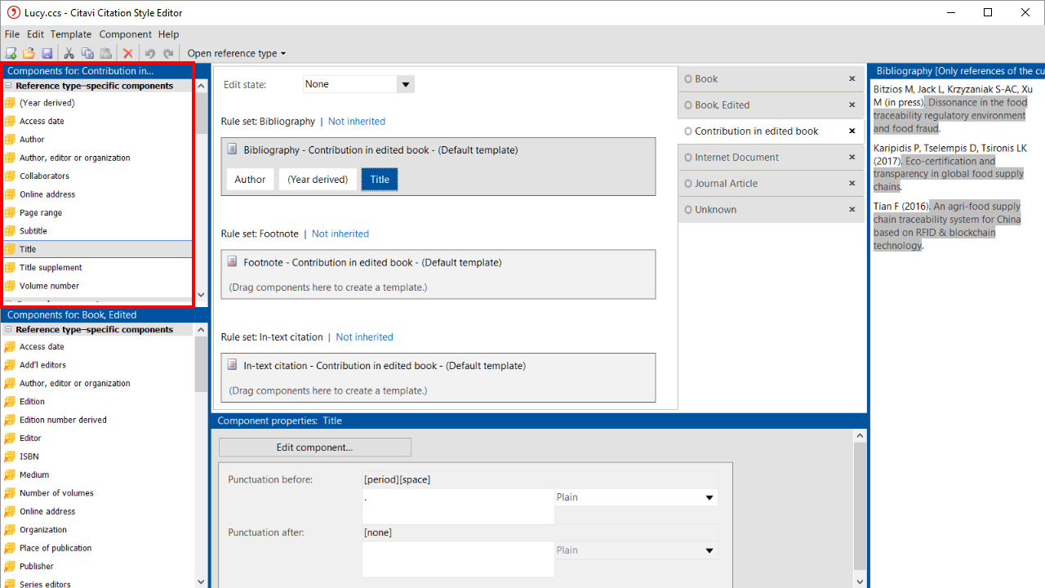Image resolution: width=1045 pixels, height=588 pixels.
Task: Click the red Delete X toolbar icon
Action: (x=128, y=53)
